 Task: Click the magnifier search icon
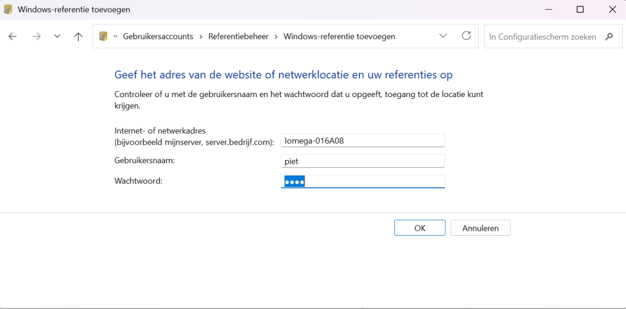click(609, 37)
